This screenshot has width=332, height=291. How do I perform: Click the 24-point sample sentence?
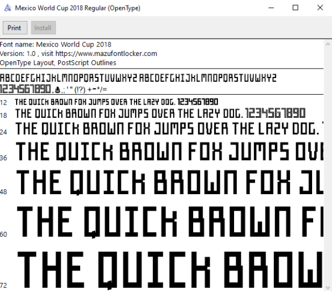coord(169,129)
